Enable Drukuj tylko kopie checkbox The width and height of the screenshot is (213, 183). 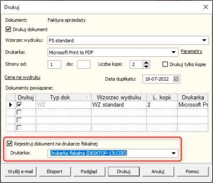[x=165, y=64]
